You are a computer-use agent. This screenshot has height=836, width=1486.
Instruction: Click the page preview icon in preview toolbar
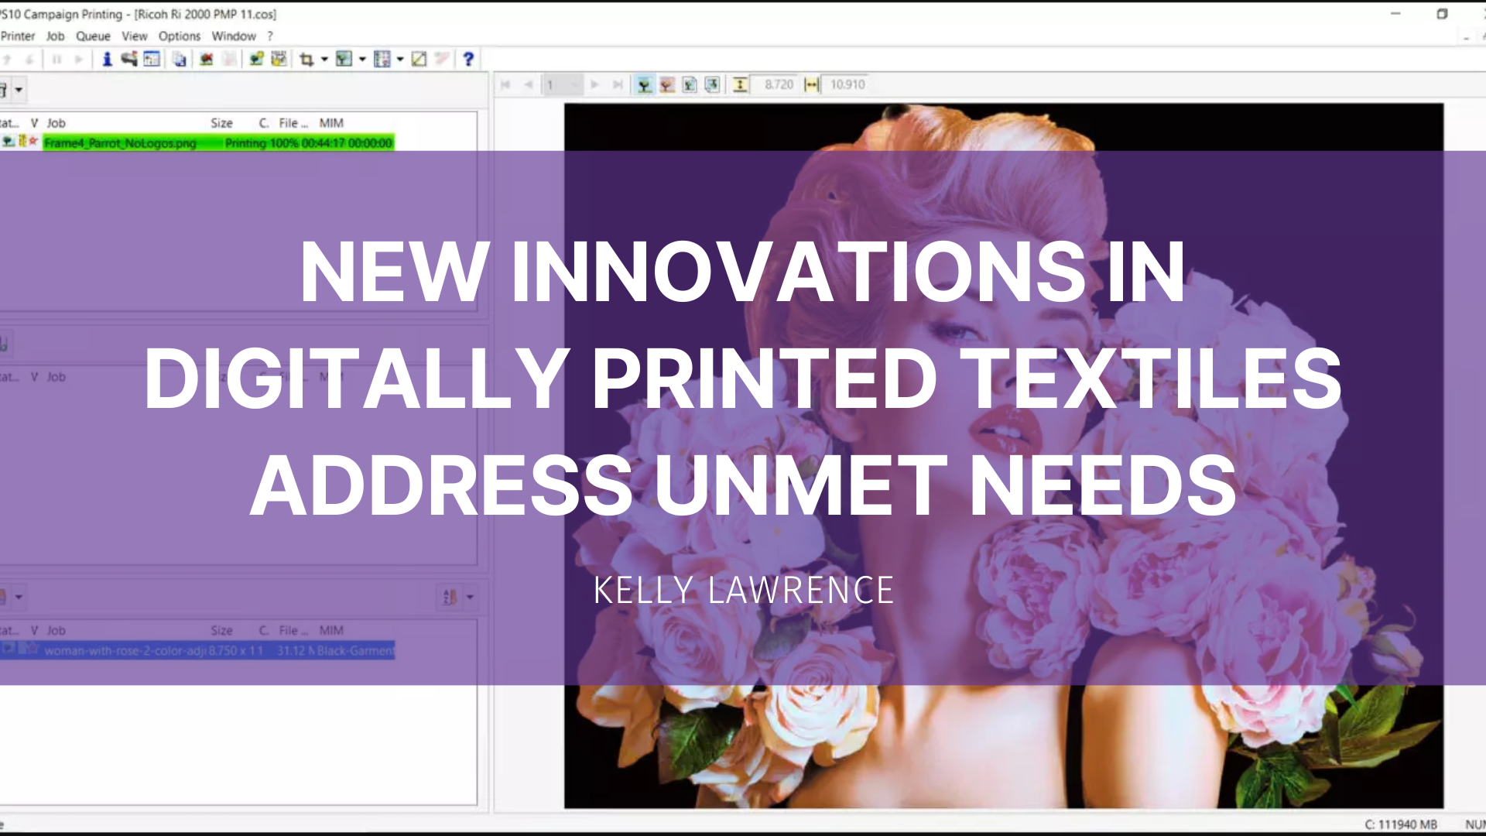[690, 84]
